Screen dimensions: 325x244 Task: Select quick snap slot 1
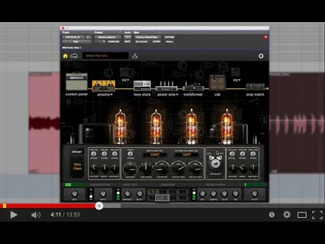(x=152, y=192)
